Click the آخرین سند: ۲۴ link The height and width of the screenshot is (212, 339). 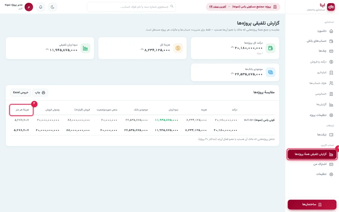click(x=218, y=7)
